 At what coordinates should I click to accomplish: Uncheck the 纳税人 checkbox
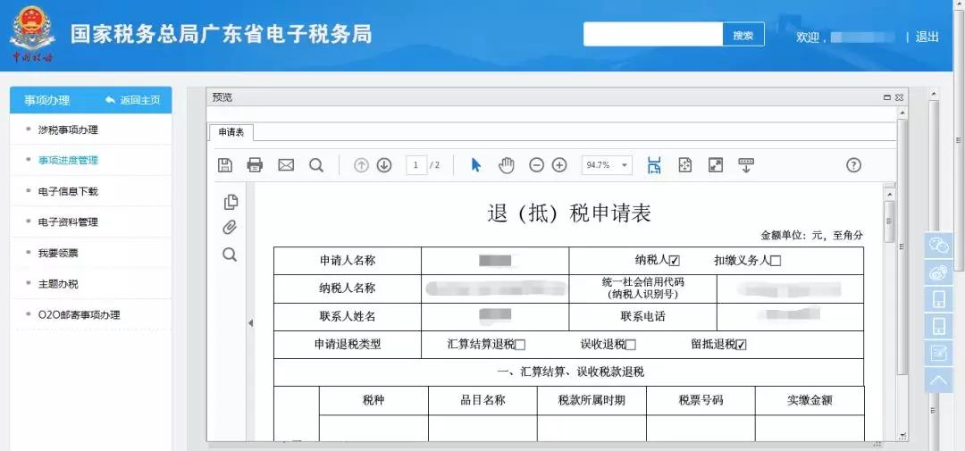(x=675, y=261)
